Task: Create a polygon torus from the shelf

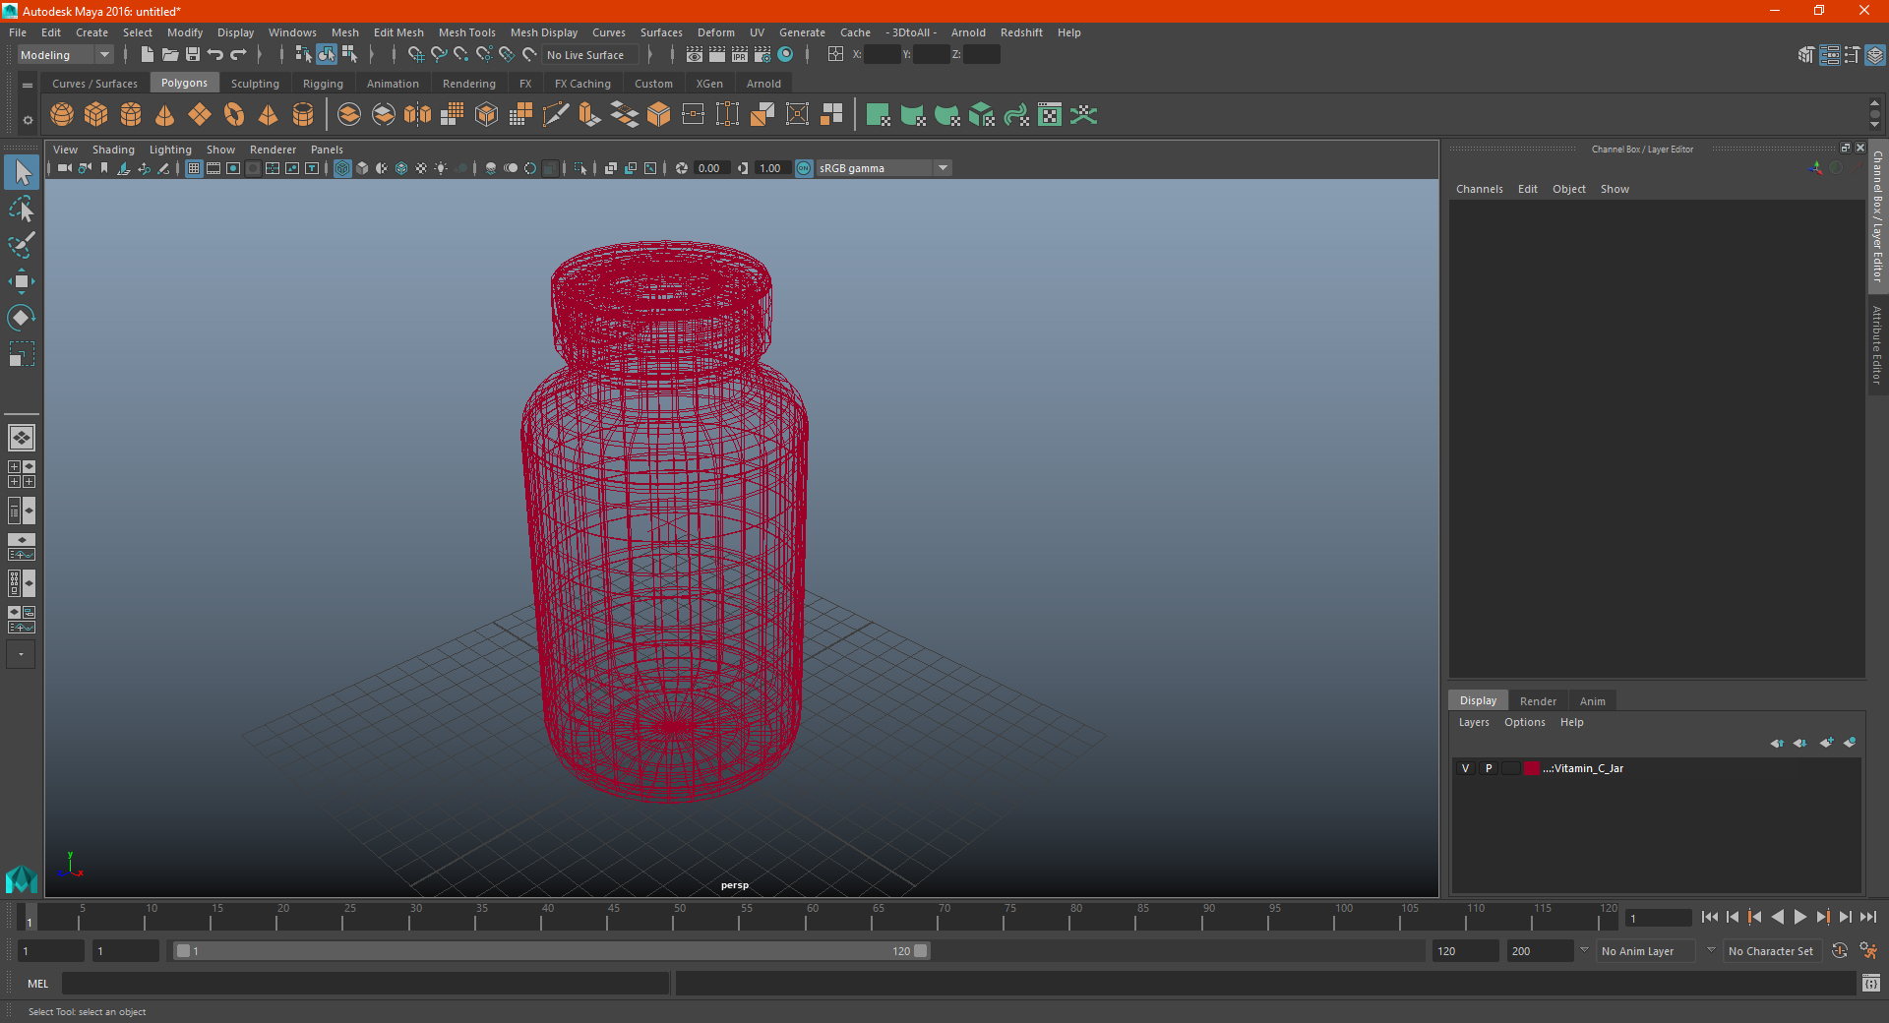Action: tap(234, 115)
